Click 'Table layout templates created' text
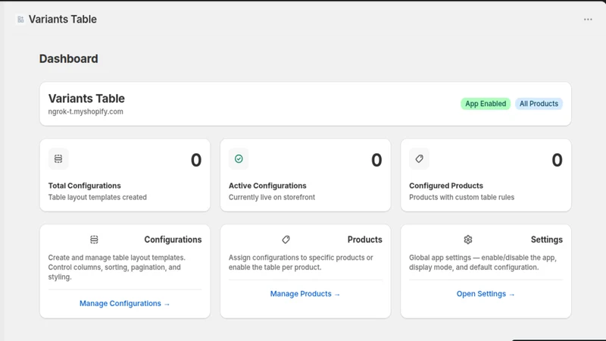 (98, 197)
